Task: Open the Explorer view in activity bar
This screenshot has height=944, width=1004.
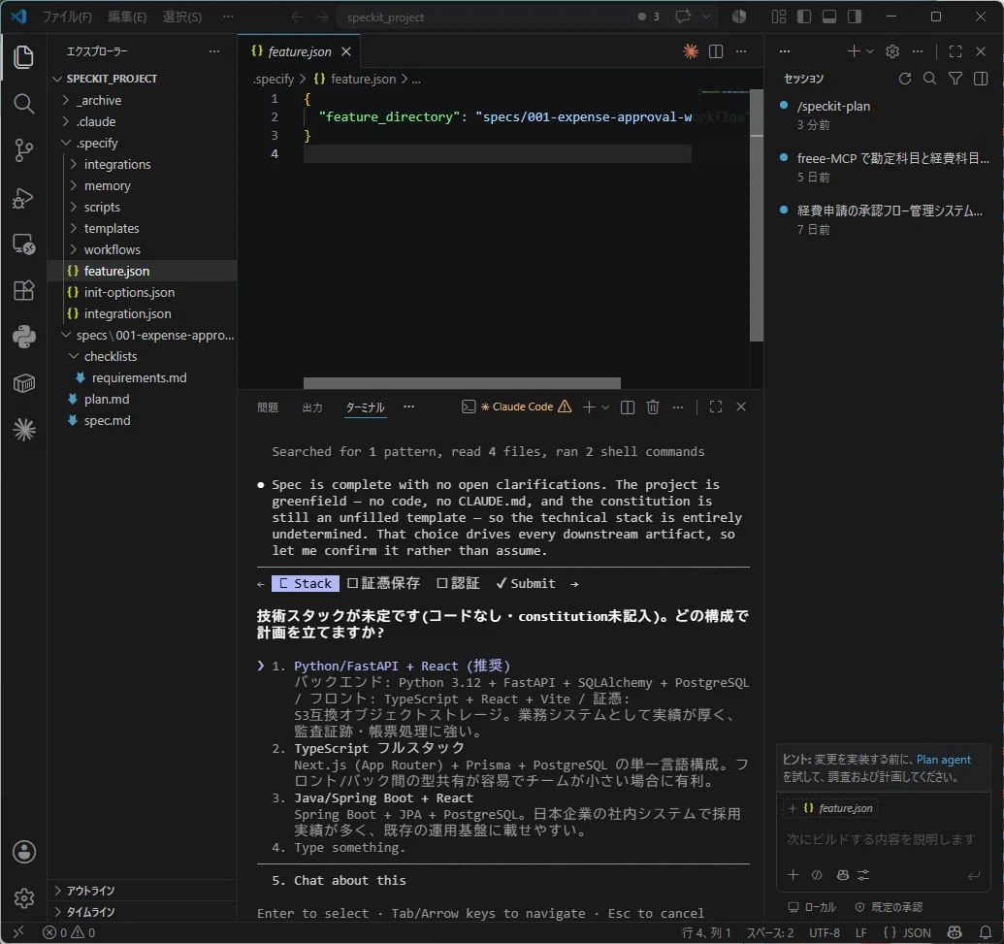Action: 23,57
